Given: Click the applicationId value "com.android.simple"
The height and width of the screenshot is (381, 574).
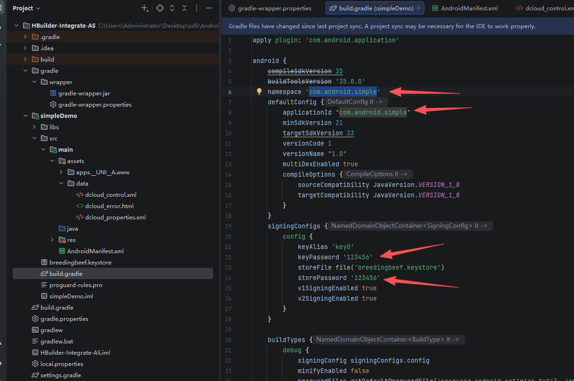Looking at the screenshot, I should point(373,112).
